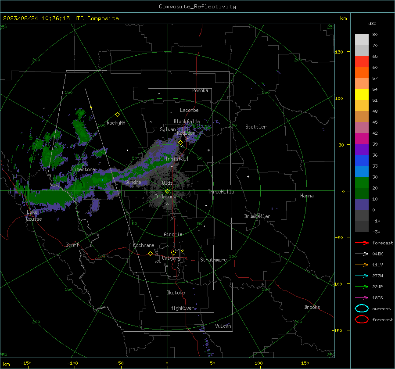Click the yellow diamond marker beside RockyMH
This screenshot has width=395, height=369.
tap(117, 115)
